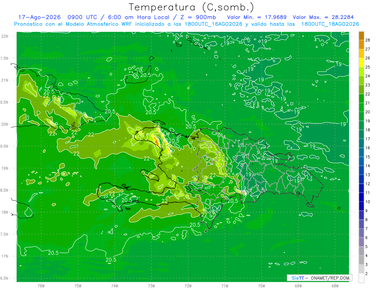This screenshot has width=376, height=290.
Task: Click the "28" label on color scale
Action: pos(368,40)
